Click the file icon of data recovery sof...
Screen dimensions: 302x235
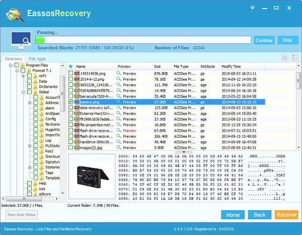(77, 107)
